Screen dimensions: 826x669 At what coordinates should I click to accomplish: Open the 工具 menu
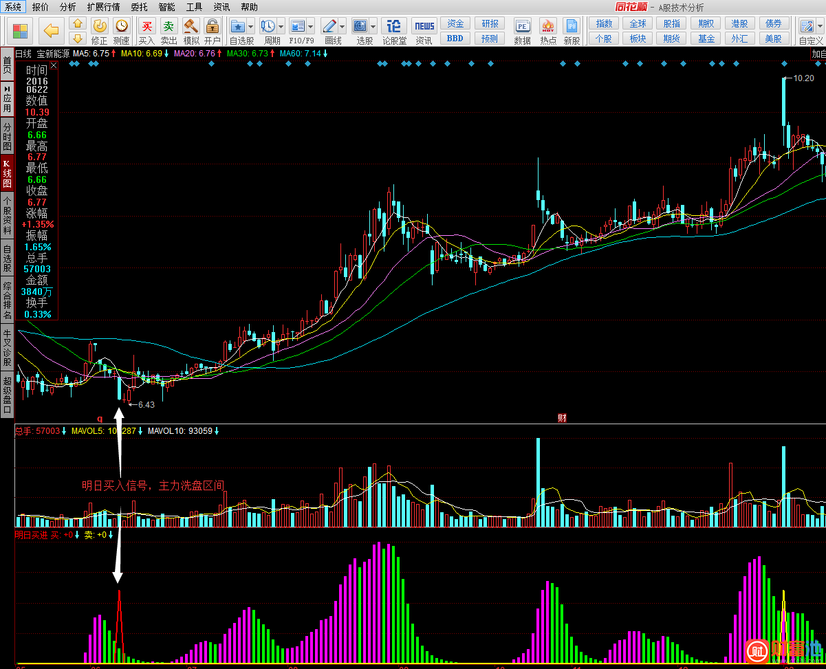(x=194, y=7)
